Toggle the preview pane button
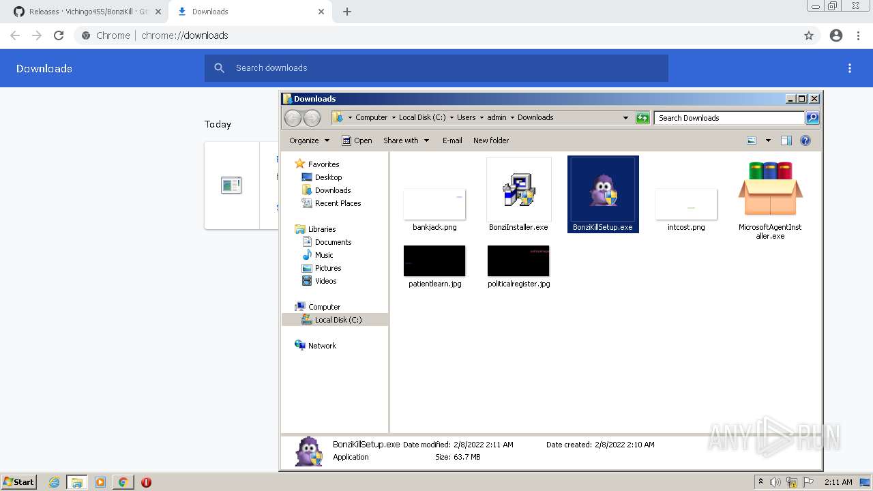Screen dimensions: 873x491 786,140
